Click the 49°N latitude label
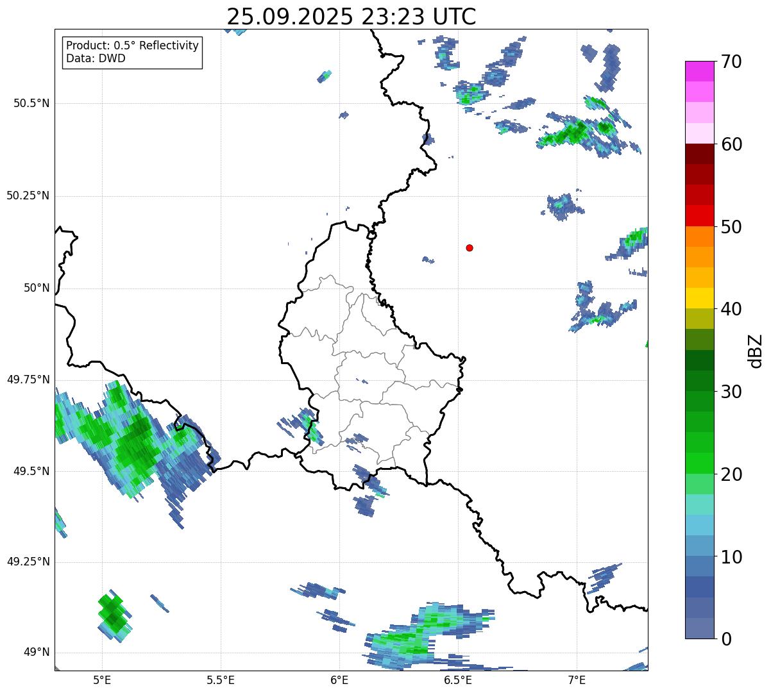 pyautogui.click(x=37, y=653)
